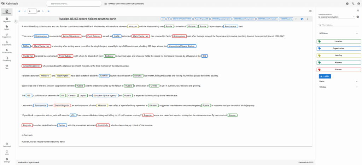This screenshot has height=165, width=362.
Task: Click the Jobs sidebar icon
Action: pos(7,152)
